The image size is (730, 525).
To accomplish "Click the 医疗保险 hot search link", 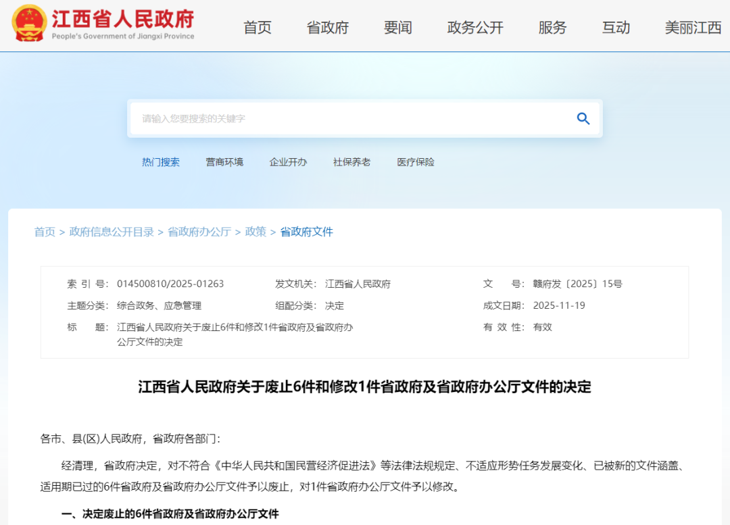I will click(416, 162).
